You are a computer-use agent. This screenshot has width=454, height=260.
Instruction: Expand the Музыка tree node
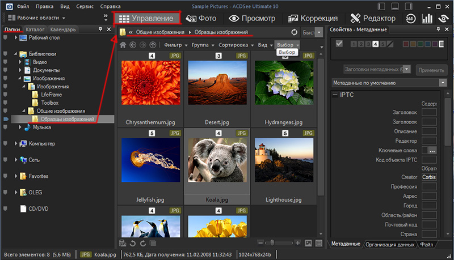point(20,127)
